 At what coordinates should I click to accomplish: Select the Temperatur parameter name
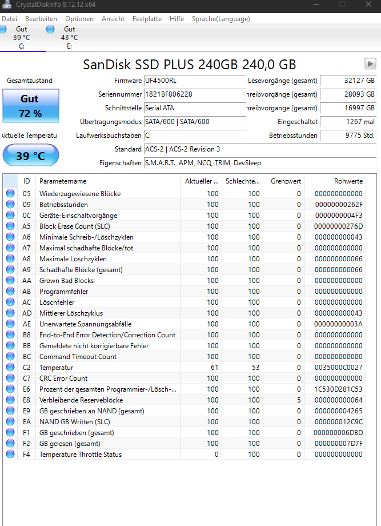coord(57,367)
